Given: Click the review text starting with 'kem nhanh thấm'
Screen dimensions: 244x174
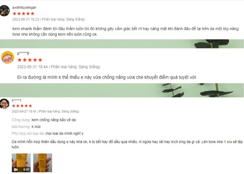Looking at the screenshot, I should click(x=125, y=32).
